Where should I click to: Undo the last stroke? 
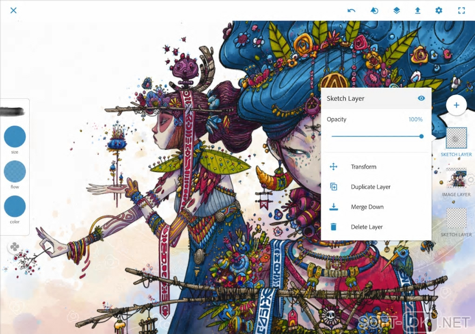(x=352, y=11)
